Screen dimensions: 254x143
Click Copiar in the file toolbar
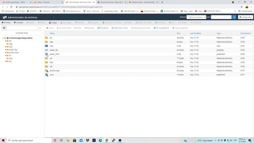point(30,23)
